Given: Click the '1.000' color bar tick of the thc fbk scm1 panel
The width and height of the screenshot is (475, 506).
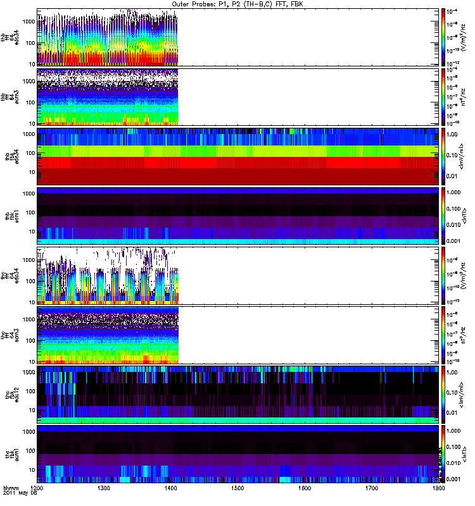Looking at the screenshot, I should click(x=453, y=431).
